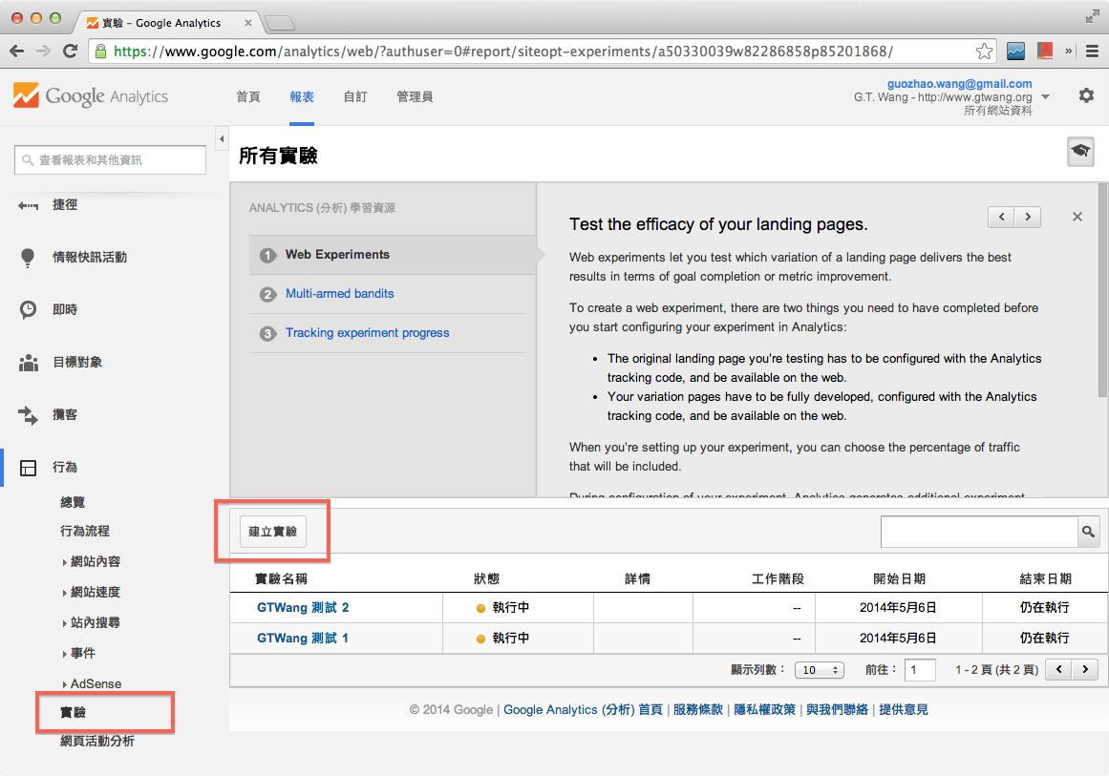Go to next learning tip arrow
1109x776 pixels.
(1027, 217)
